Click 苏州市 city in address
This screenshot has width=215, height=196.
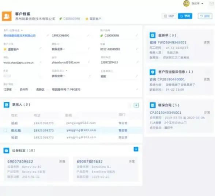pyautogui.click(x=24, y=90)
